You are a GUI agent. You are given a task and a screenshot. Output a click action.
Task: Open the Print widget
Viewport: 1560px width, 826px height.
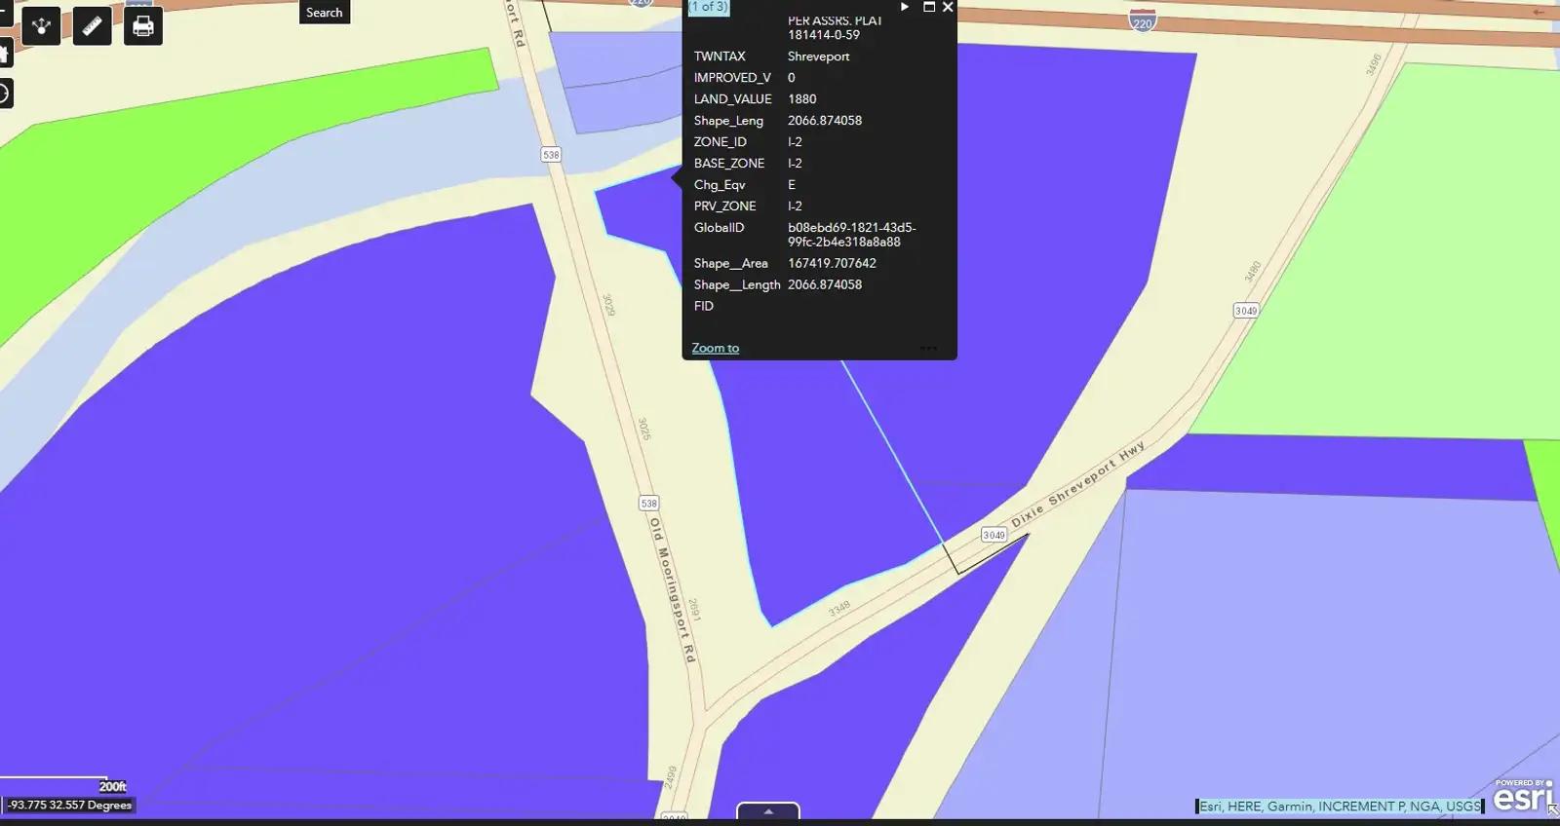coord(143,26)
